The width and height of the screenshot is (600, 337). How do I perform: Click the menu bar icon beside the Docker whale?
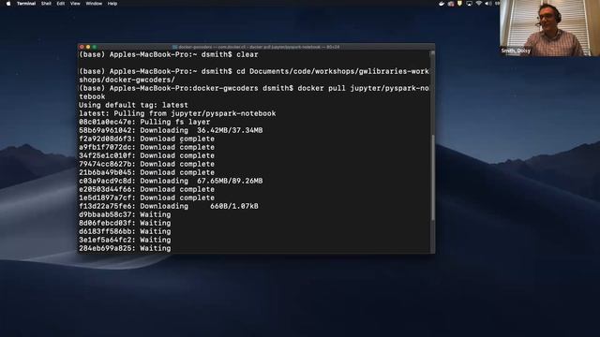point(451,4)
